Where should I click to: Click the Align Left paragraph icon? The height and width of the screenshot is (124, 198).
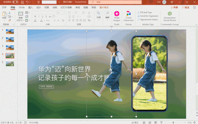[x=69, y=20]
